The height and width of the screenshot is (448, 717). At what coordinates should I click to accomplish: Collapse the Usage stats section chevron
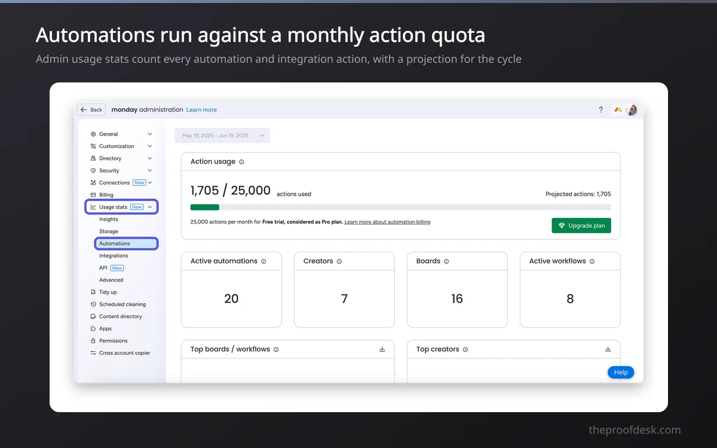tap(150, 207)
